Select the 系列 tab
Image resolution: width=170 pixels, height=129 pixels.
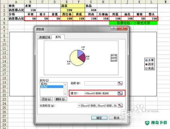coord(58,37)
